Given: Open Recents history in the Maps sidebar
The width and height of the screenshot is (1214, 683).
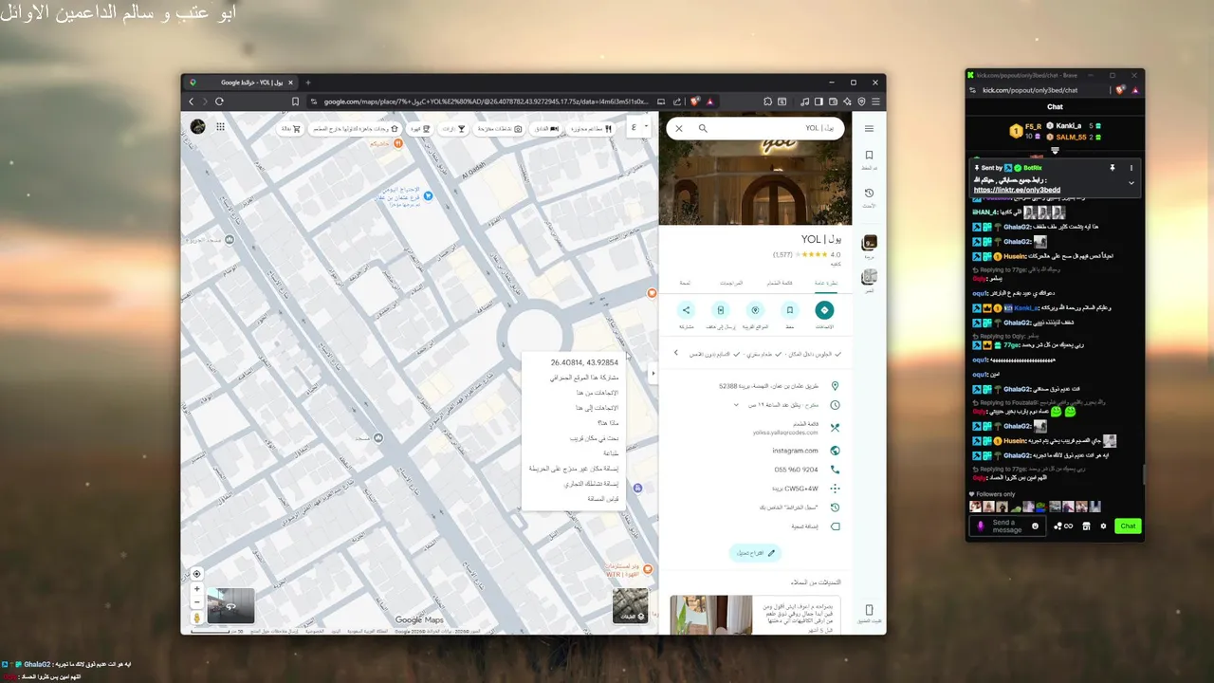Looking at the screenshot, I should tap(869, 196).
